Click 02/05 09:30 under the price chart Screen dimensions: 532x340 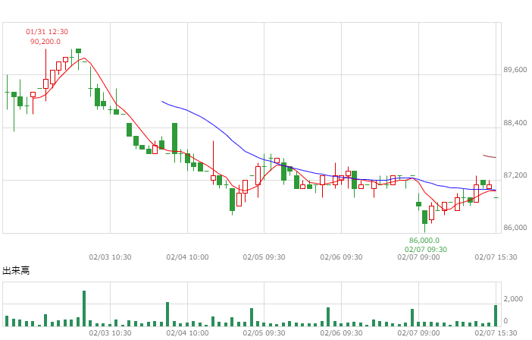pyautogui.click(x=264, y=257)
